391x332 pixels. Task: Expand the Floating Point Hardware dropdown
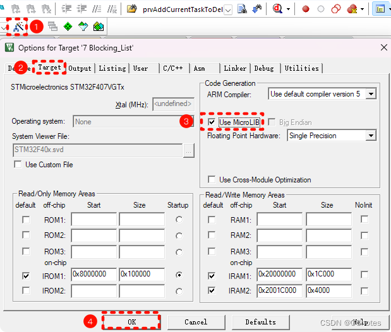click(371, 135)
